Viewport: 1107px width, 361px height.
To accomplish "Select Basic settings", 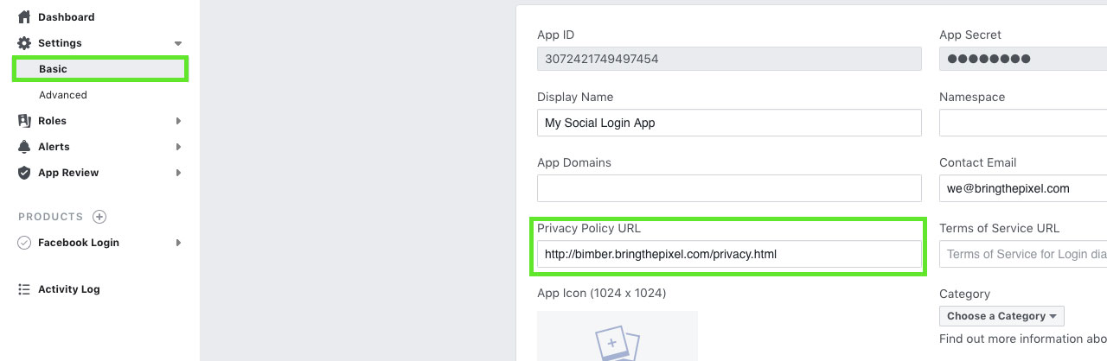I will 100,69.
